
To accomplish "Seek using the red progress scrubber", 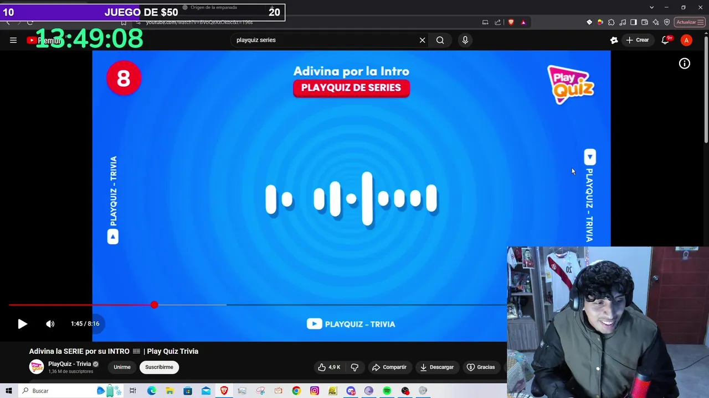I will [154, 305].
